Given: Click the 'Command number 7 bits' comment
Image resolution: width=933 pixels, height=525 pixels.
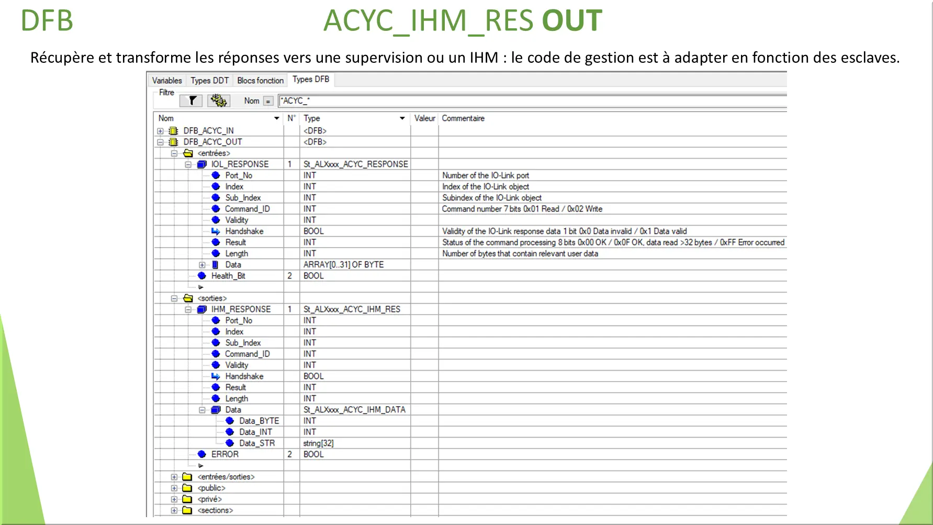Looking at the screenshot, I should point(522,209).
